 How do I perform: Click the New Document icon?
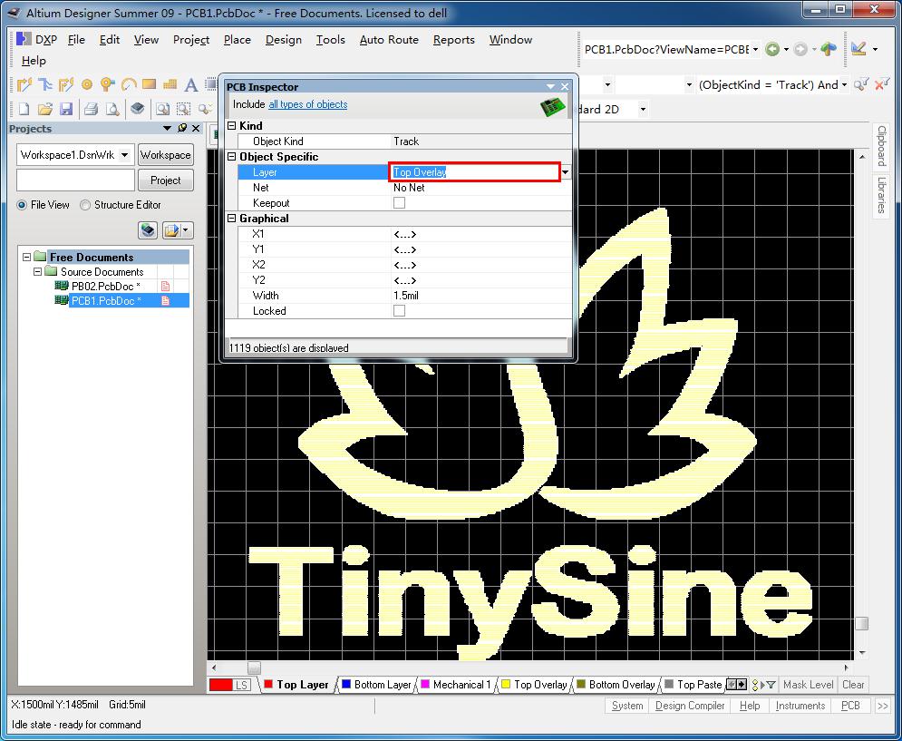[x=24, y=109]
